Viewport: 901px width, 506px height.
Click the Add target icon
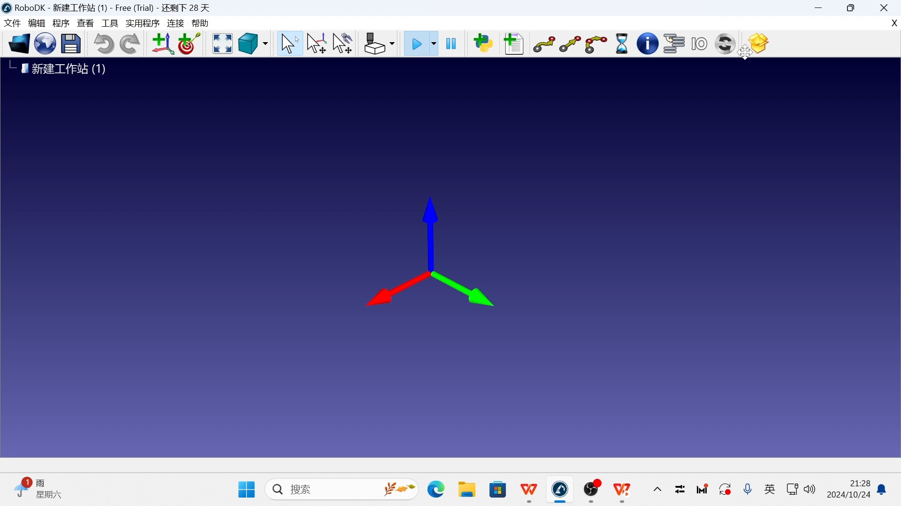pyautogui.click(x=190, y=44)
